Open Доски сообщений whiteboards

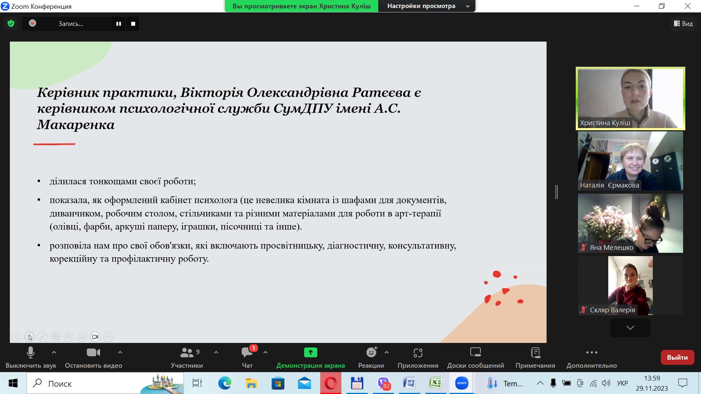click(475, 358)
